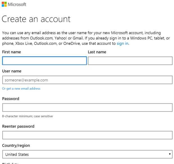Follow the "sign in" link
174x164 pixels.
click(122, 44)
